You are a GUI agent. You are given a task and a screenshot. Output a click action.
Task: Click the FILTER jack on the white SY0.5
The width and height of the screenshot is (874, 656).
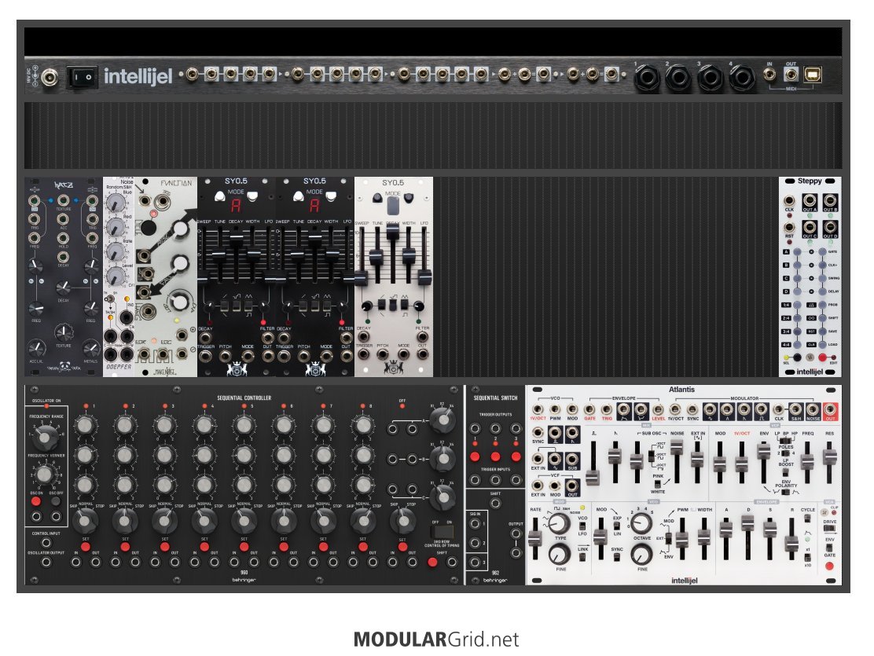[x=423, y=337]
